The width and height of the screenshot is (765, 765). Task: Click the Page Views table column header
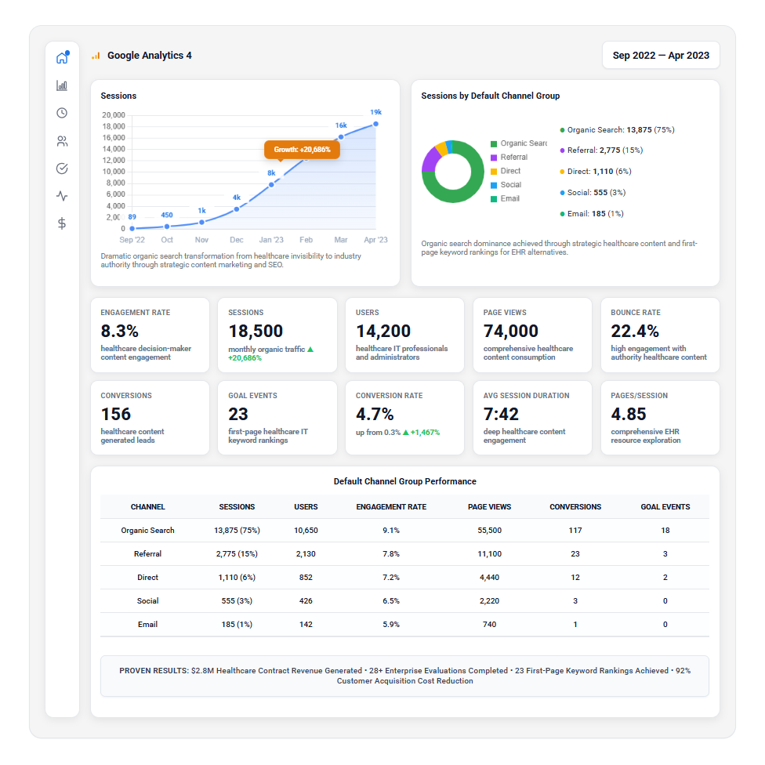[489, 507]
